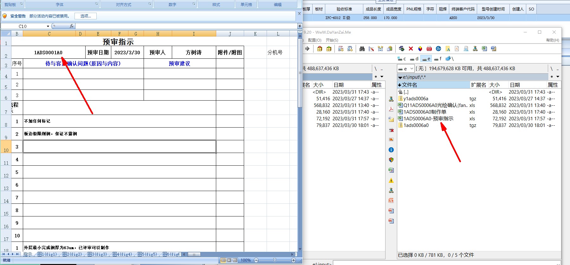This screenshot has height=265, width=570.
Task: Switch to Page Break Preview in Excel status bar
Action: 235,260
